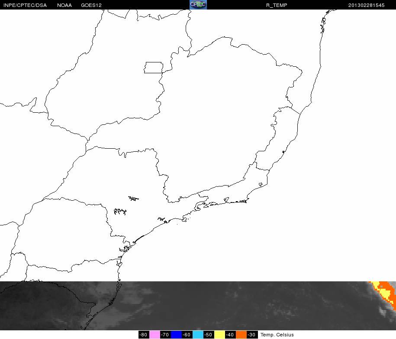Click the NOAA label in header
The height and width of the screenshot is (339, 396).
click(x=64, y=5)
